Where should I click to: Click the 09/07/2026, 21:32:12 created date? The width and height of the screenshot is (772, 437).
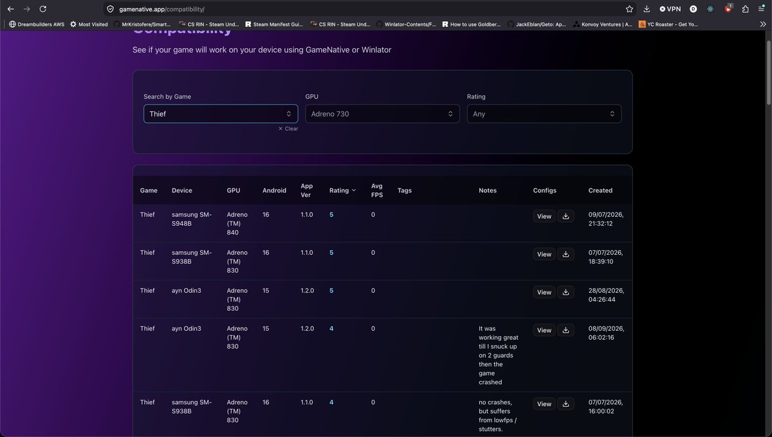tap(606, 219)
